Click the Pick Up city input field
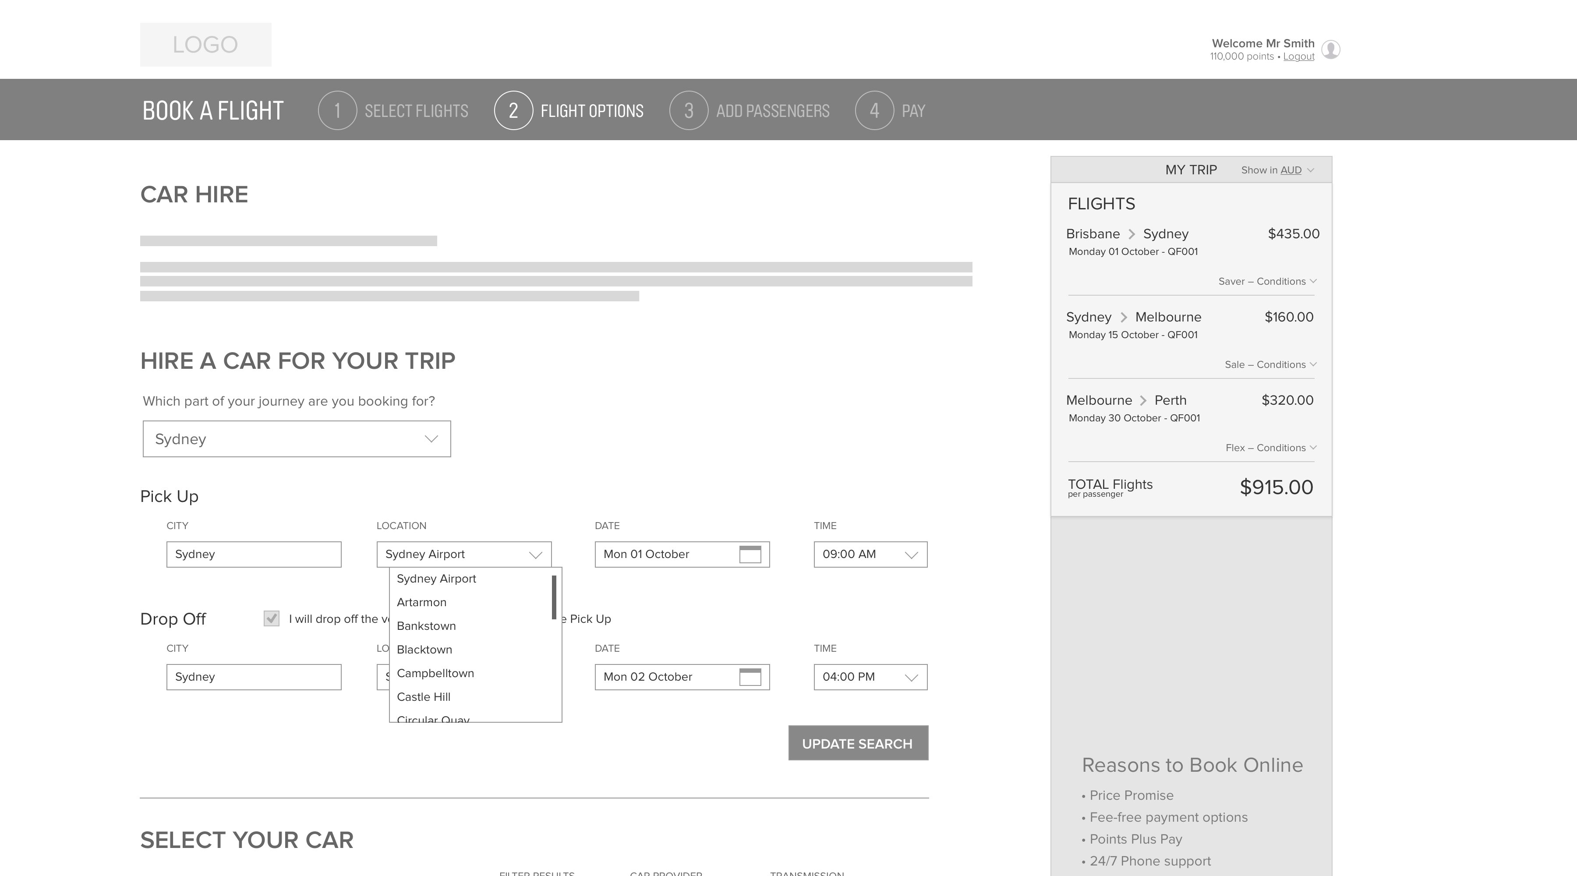1577x876 pixels. click(x=254, y=555)
